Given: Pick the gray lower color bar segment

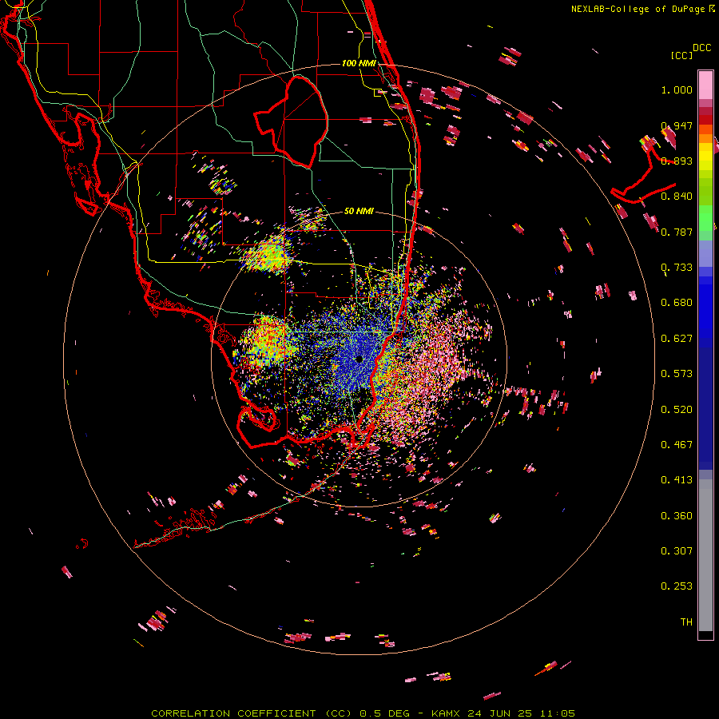Looking at the screenshot, I should point(705,555).
